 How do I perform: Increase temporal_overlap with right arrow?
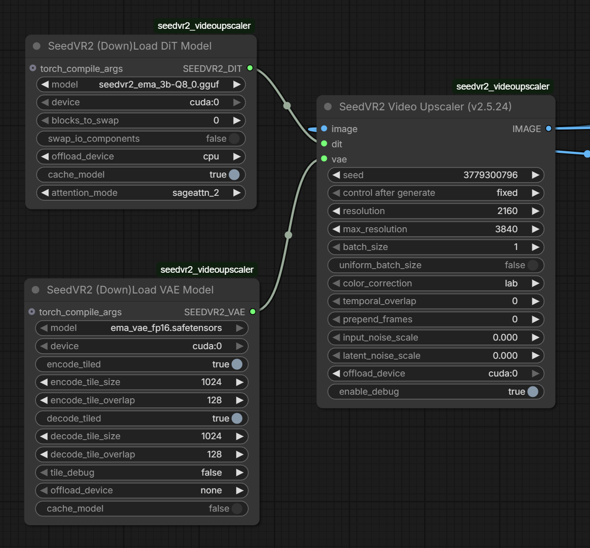(535, 302)
